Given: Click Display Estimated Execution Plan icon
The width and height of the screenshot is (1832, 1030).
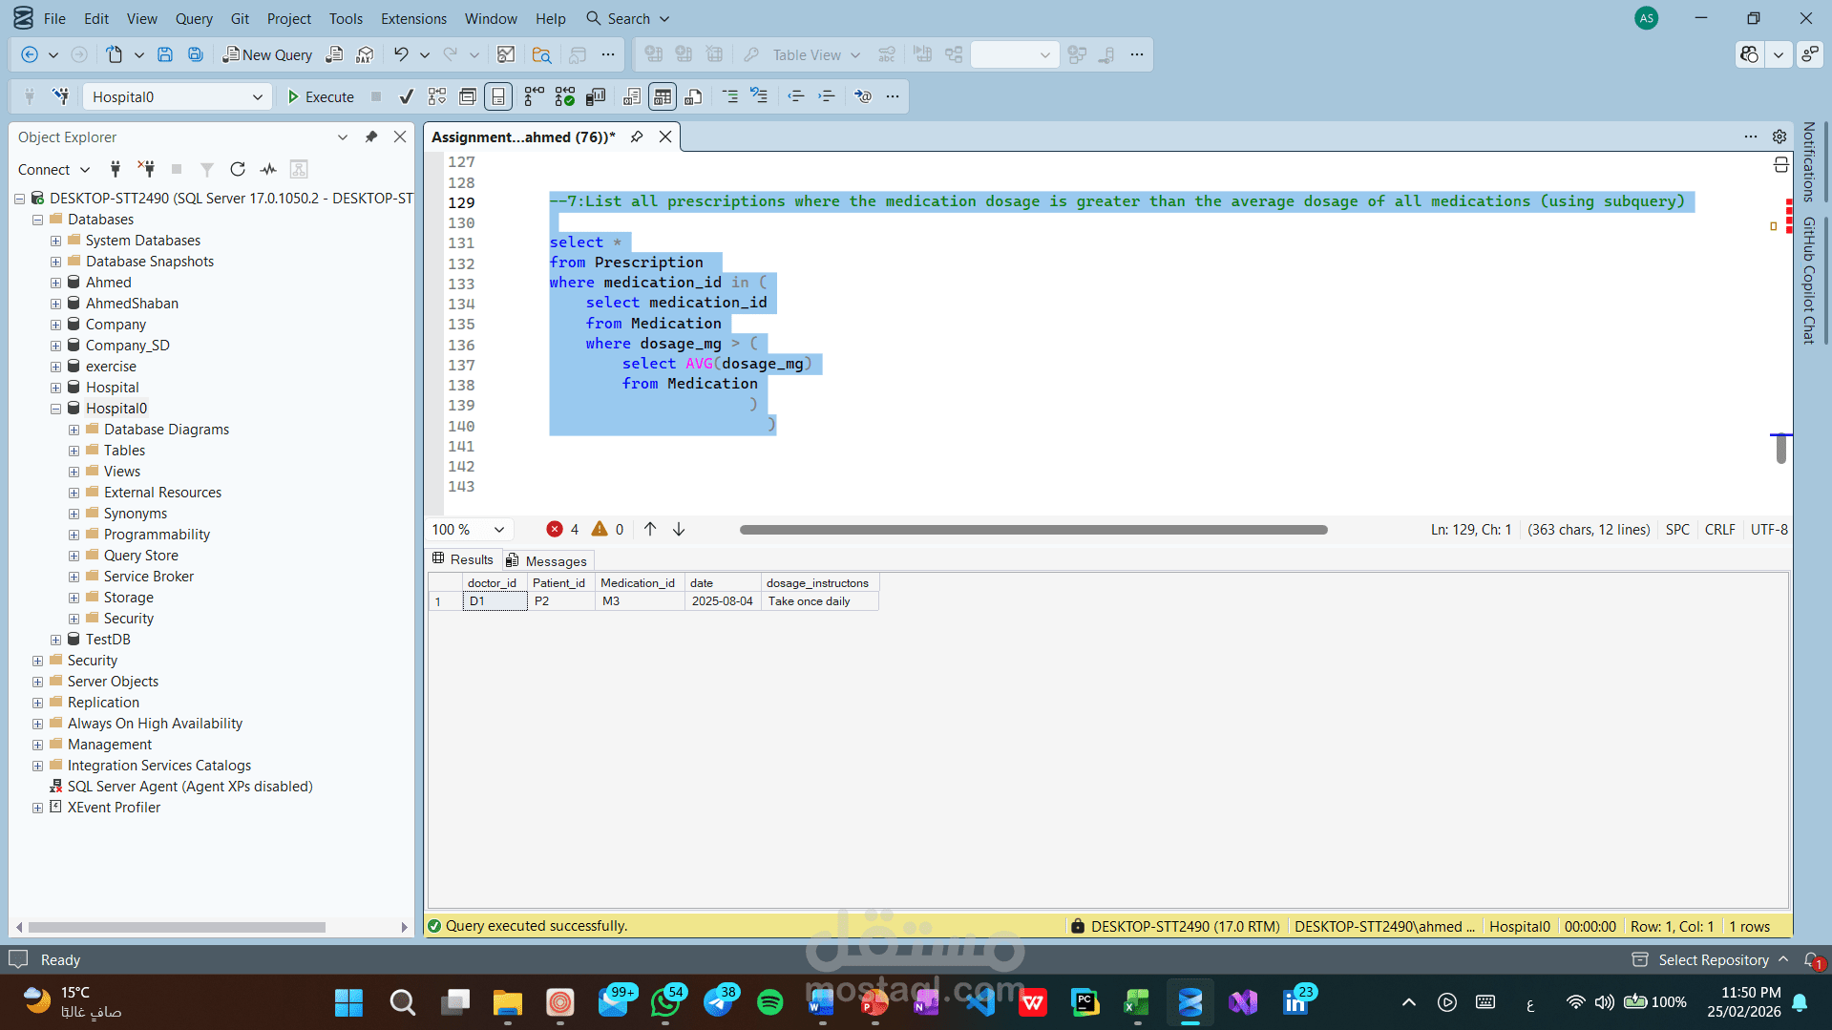Looking at the screenshot, I should coord(437,96).
